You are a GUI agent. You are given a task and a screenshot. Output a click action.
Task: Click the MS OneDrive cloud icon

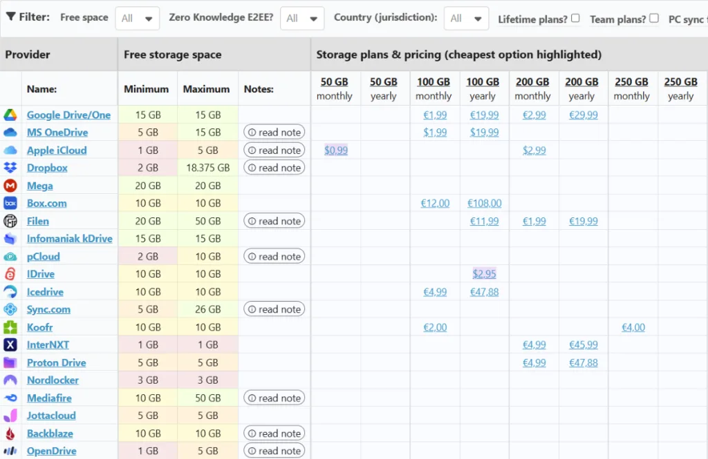pos(10,133)
